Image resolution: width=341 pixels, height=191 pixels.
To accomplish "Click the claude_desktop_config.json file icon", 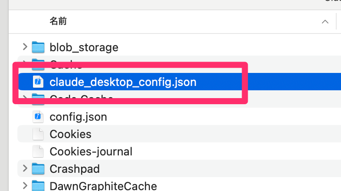I will point(38,82).
